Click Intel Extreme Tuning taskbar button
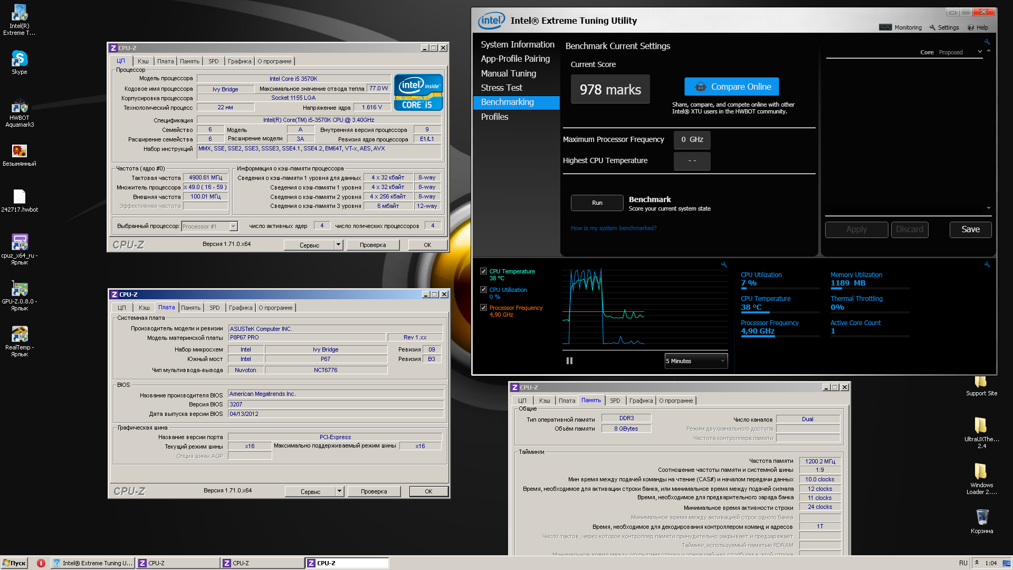Viewport: 1013px width, 570px height. [x=92, y=563]
